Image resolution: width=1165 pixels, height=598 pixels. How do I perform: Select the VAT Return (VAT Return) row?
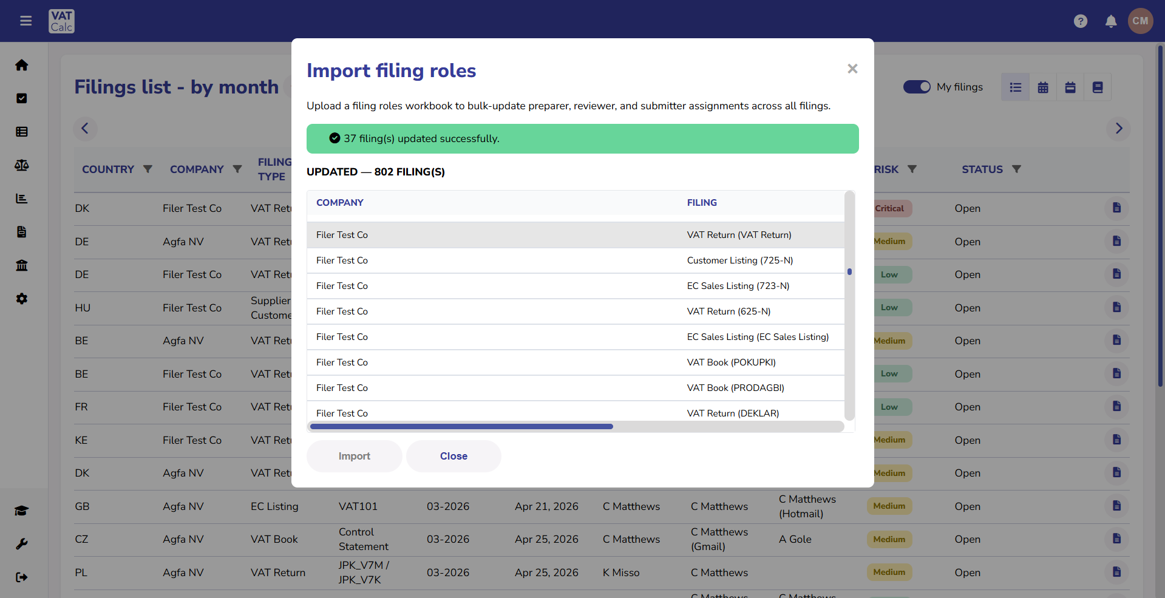point(576,235)
